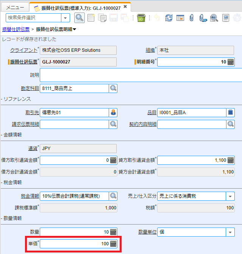Open the 請求伝票明細 search lookup icon

click(113, 124)
